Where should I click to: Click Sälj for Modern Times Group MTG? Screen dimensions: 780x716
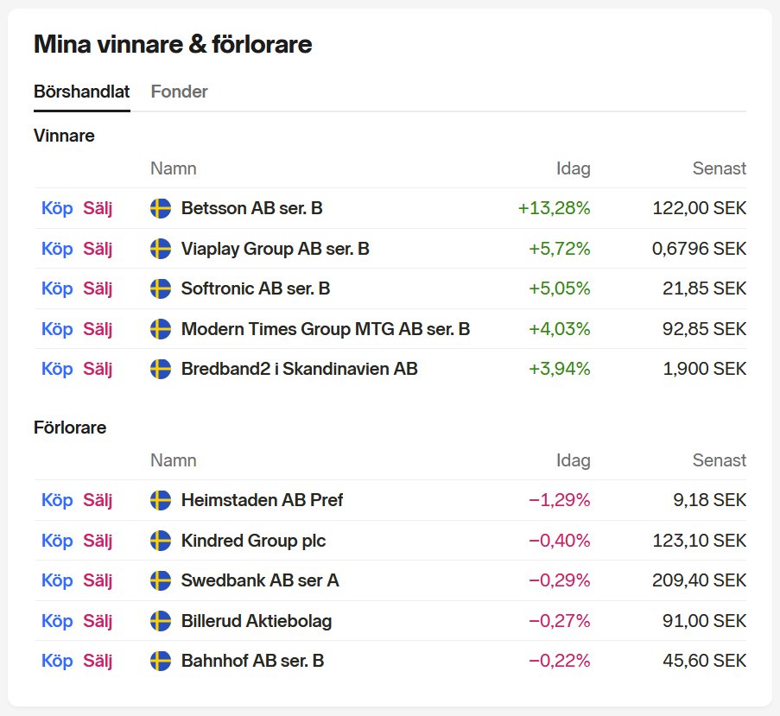point(98,329)
